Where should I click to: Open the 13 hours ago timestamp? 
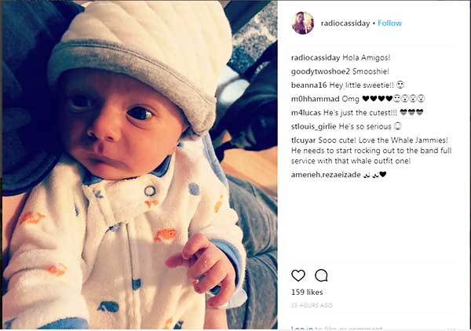tap(312, 305)
